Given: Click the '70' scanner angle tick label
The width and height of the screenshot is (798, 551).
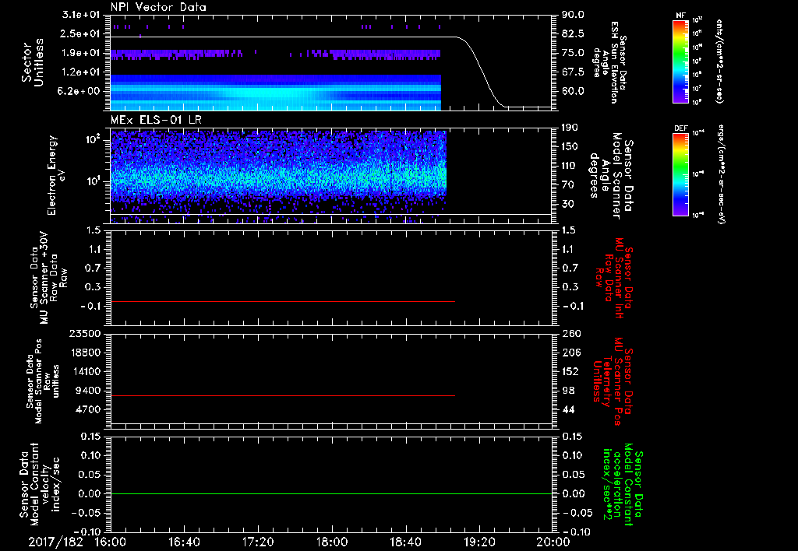Looking at the screenshot, I should pos(568,185).
